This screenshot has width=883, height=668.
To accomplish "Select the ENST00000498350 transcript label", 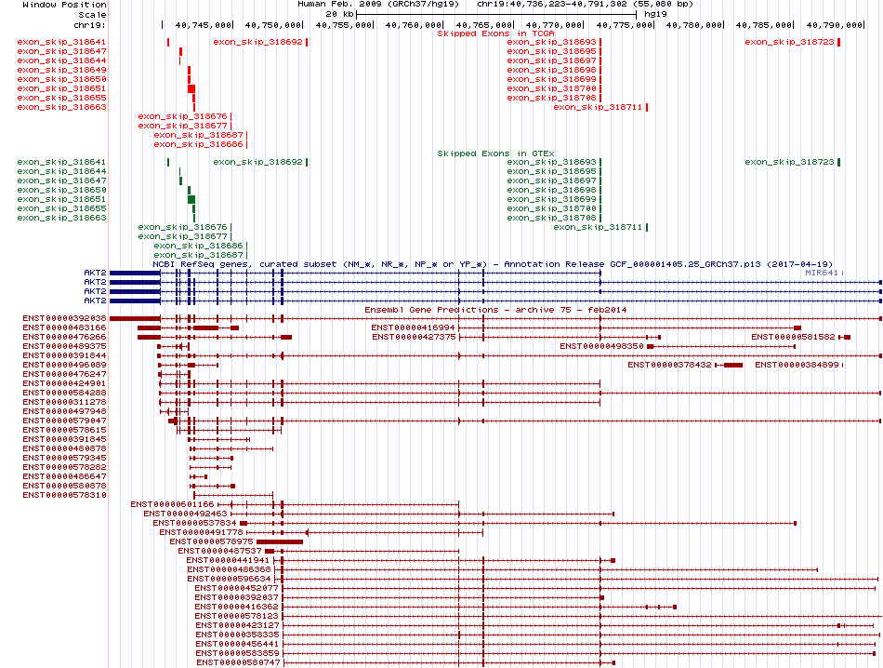I will (x=601, y=346).
